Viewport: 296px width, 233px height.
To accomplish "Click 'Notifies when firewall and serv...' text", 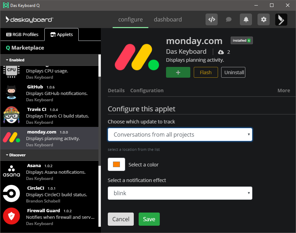I will (x=60, y=217).
